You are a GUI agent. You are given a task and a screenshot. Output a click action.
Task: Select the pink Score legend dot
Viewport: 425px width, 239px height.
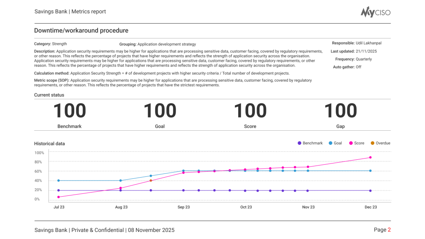(351, 143)
